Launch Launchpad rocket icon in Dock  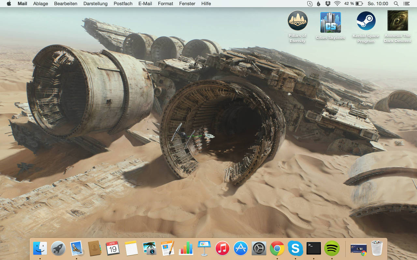point(58,249)
